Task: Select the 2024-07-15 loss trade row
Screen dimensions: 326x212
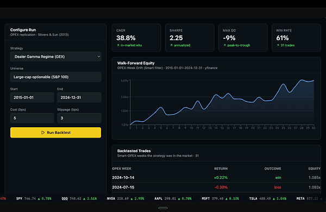Action: pos(216,187)
